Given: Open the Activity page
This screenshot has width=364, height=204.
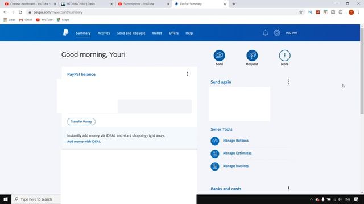Looking at the screenshot, I should click(104, 33).
